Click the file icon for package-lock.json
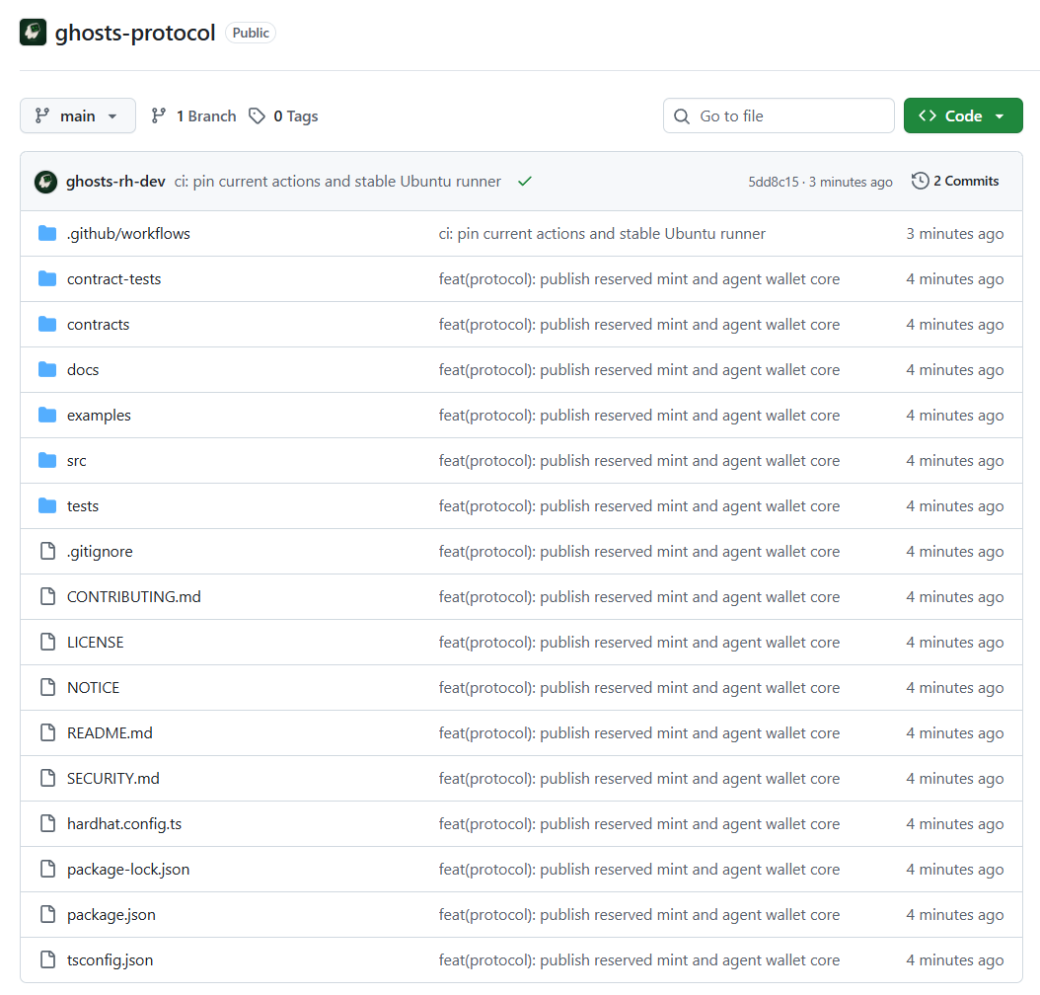Viewport: 1040px width, 995px height. pos(47,869)
